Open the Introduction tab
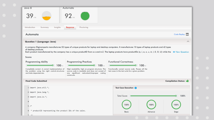 pos(30,27)
